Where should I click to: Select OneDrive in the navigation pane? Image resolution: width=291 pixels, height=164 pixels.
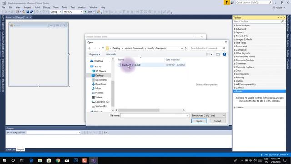pyautogui.click(x=99, y=61)
